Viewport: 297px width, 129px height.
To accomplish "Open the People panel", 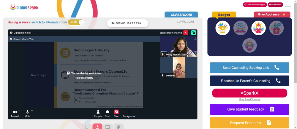I will click(x=98, y=114).
